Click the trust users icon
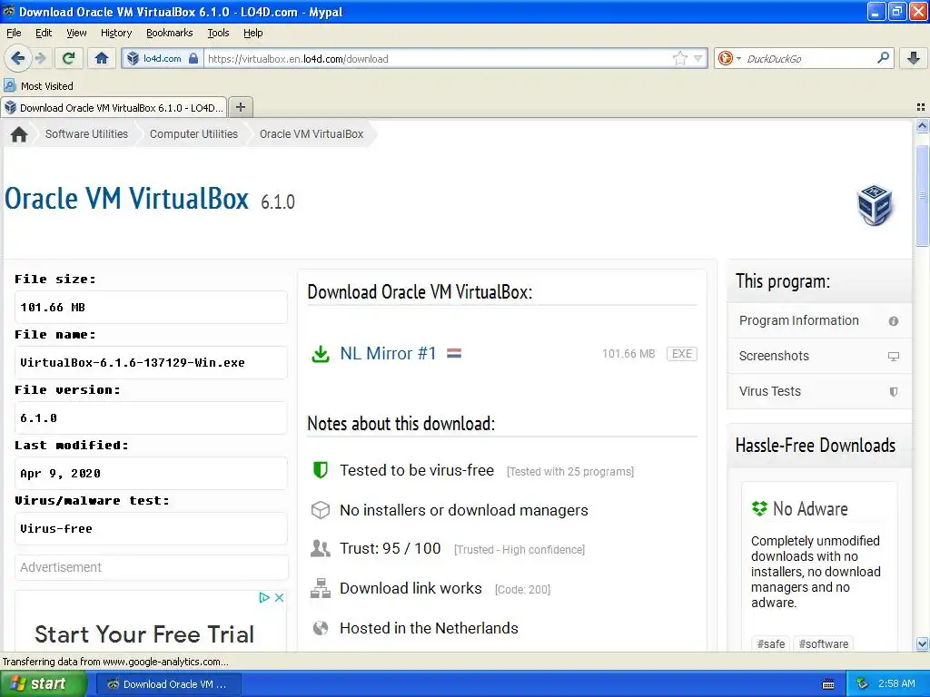The width and height of the screenshot is (930, 697). click(321, 548)
